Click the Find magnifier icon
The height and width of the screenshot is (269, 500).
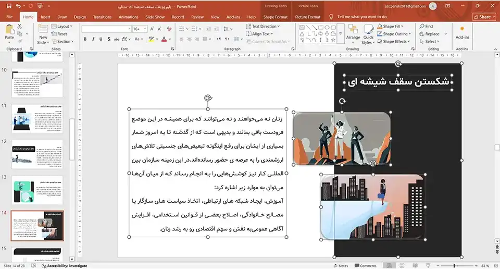click(x=422, y=26)
